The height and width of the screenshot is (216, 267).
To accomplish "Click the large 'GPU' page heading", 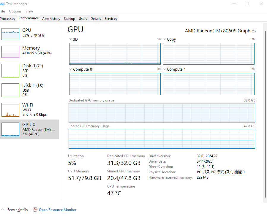I will [x=75, y=29].
